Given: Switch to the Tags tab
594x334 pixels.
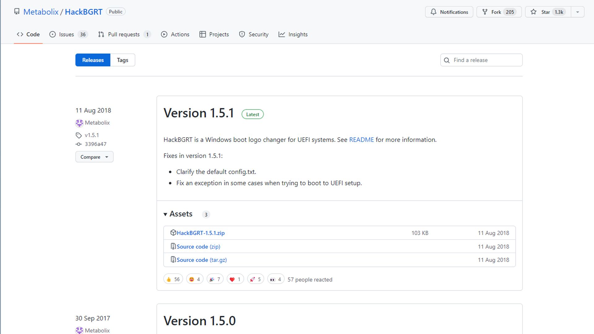Looking at the screenshot, I should pyautogui.click(x=123, y=60).
